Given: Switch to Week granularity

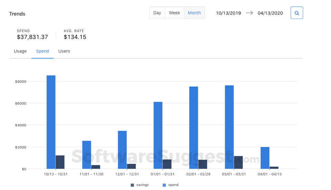Looking at the screenshot, I should point(174,13).
